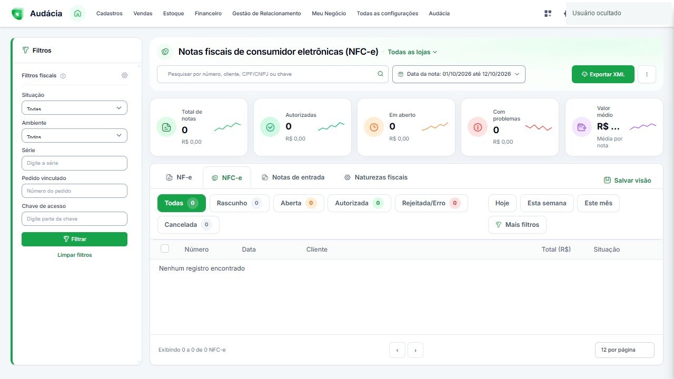Click the Autorizadas checkmark icon

(270, 127)
